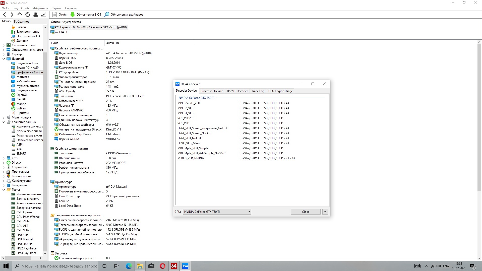Open Microsoft Edge from taskbar
The image size is (482, 271).
click(x=129, y=266)
